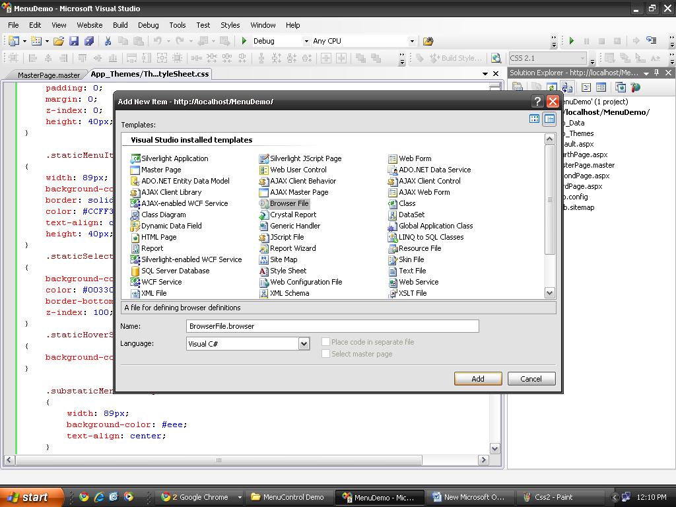
Task: Save the current file with the floppy icon
Action: [x=74, y=41]
